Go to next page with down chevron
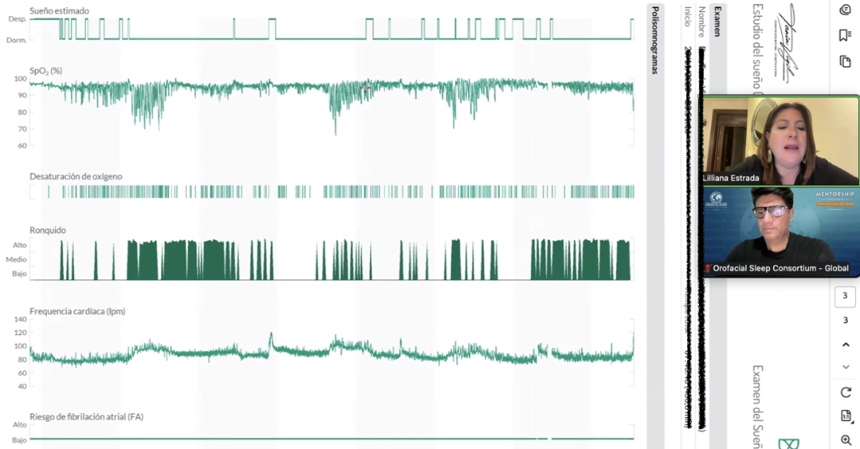This screenshot has height=449, width=860. [845, 367]
